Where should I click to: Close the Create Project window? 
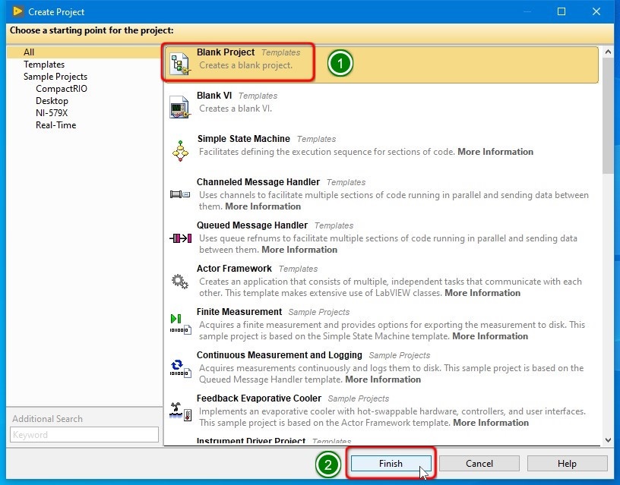pos(596,11)
